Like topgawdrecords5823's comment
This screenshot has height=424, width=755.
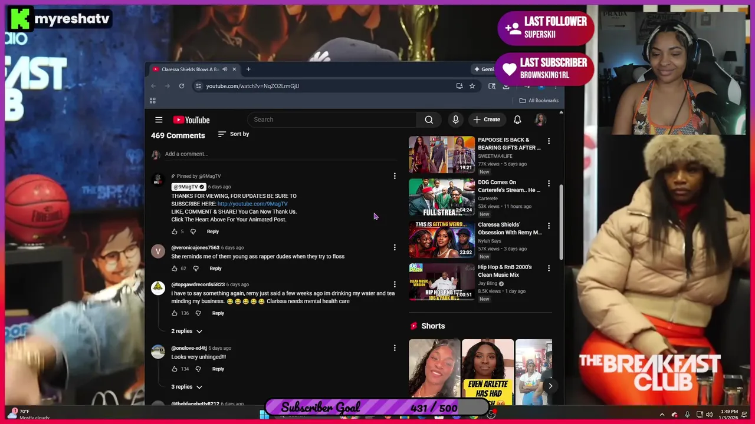pyautogui.click(x=174, y=313)
